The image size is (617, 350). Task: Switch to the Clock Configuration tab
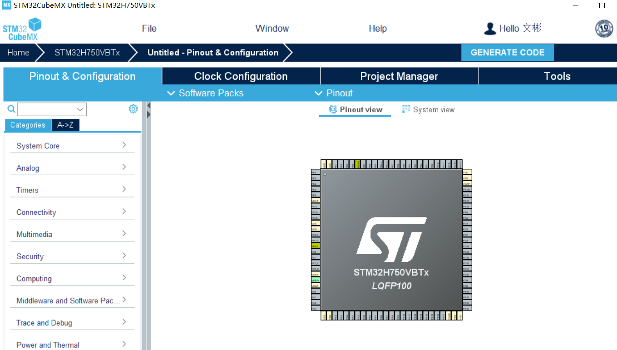[241, 76]
